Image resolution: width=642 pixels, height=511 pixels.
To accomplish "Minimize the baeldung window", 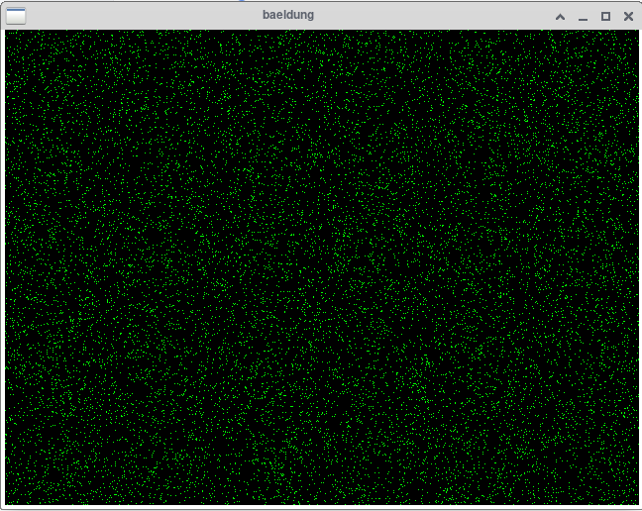I will (x=583, y=16).
